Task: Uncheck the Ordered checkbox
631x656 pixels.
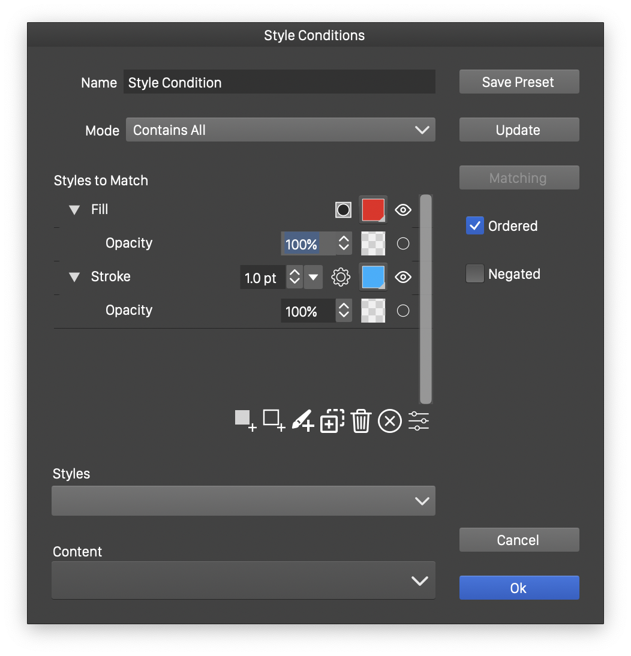Action: coord(474,226)
